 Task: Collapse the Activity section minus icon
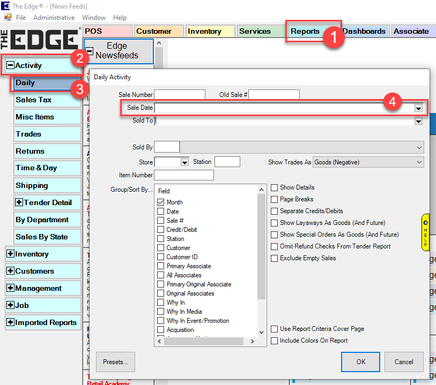10,66
